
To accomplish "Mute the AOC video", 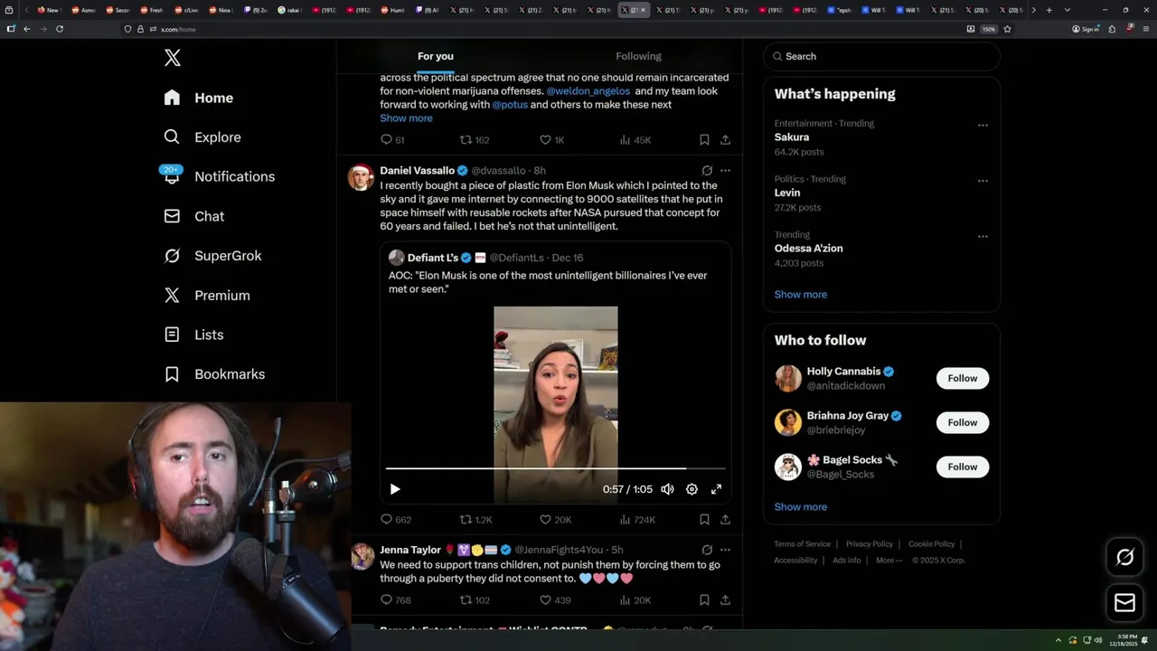I will tap(667, 489).
